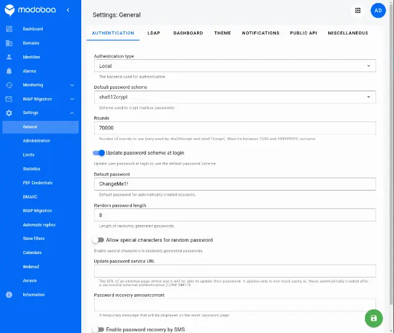Open the apps grid menu
Viewport: 394px width, 333px height.
pos(358,10)
